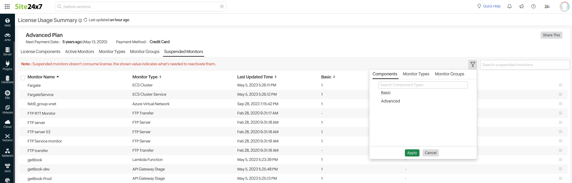Open the K8s sidebar icon
Viewport: 572px width, 183px height.
[7, 94]
